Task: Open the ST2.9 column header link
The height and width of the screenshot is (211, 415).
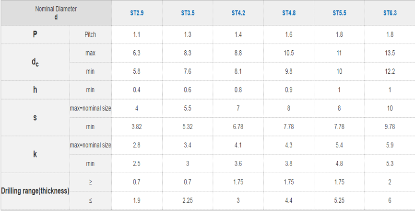Action: (137, 13)
